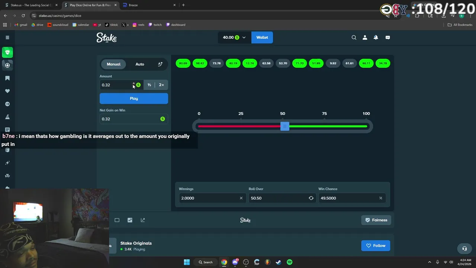
Task: Select the Play Dice Online tab
Action: point(90,5)
